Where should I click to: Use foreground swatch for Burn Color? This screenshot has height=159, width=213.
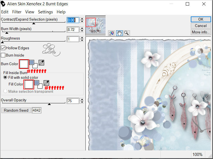coord(32,62)
